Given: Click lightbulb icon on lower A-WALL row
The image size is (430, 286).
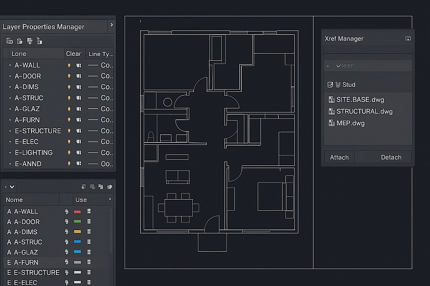Looking at the screenshot, I should pos(66,211).
